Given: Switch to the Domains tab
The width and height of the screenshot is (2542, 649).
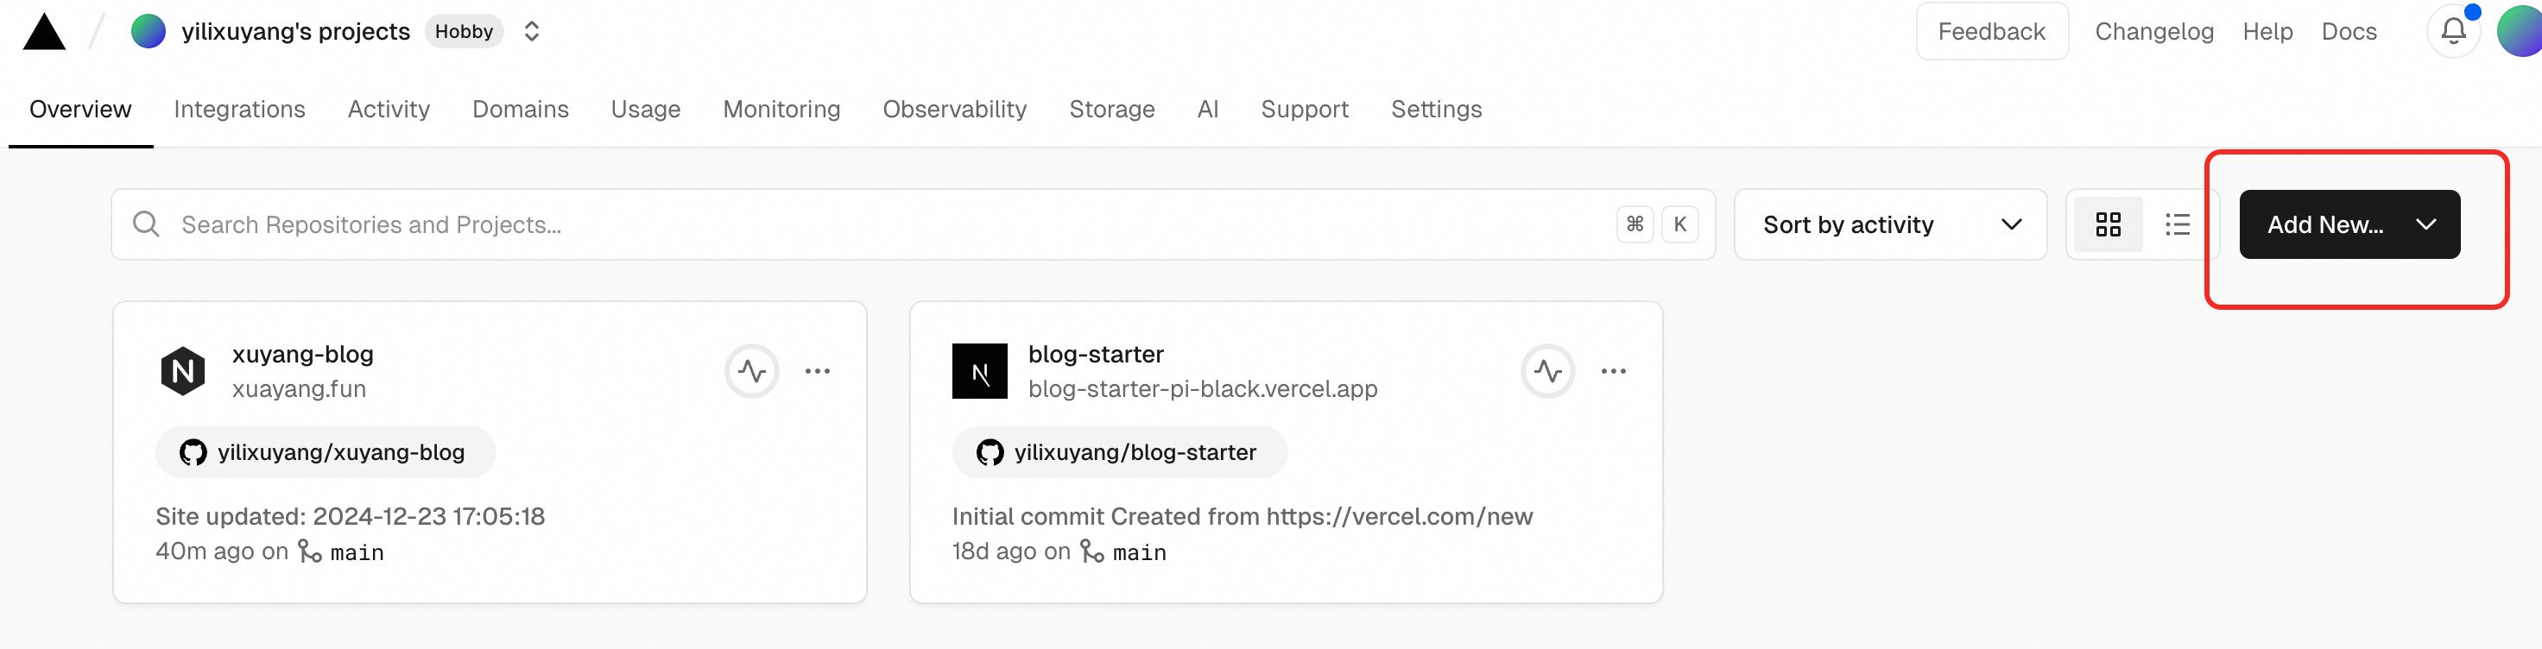Looking at the screenshot, I should click(520, 110).
